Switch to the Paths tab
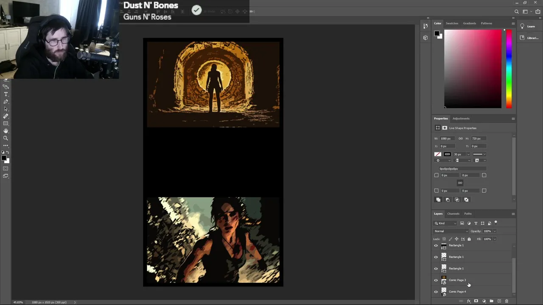 (468, 213)
